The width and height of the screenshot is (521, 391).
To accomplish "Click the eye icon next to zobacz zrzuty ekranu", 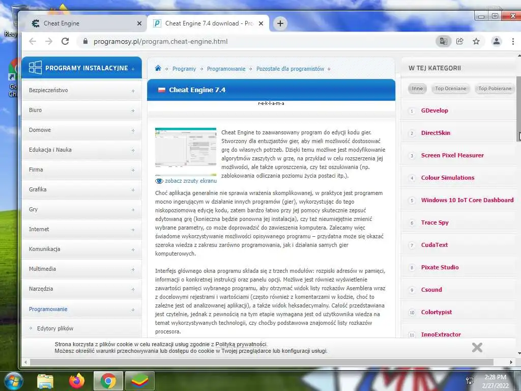I will 159,181.
